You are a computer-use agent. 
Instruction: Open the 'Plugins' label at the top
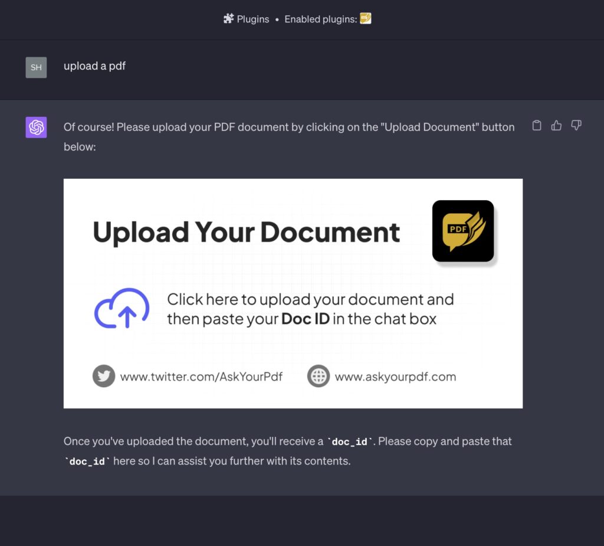tap(252, 19)
